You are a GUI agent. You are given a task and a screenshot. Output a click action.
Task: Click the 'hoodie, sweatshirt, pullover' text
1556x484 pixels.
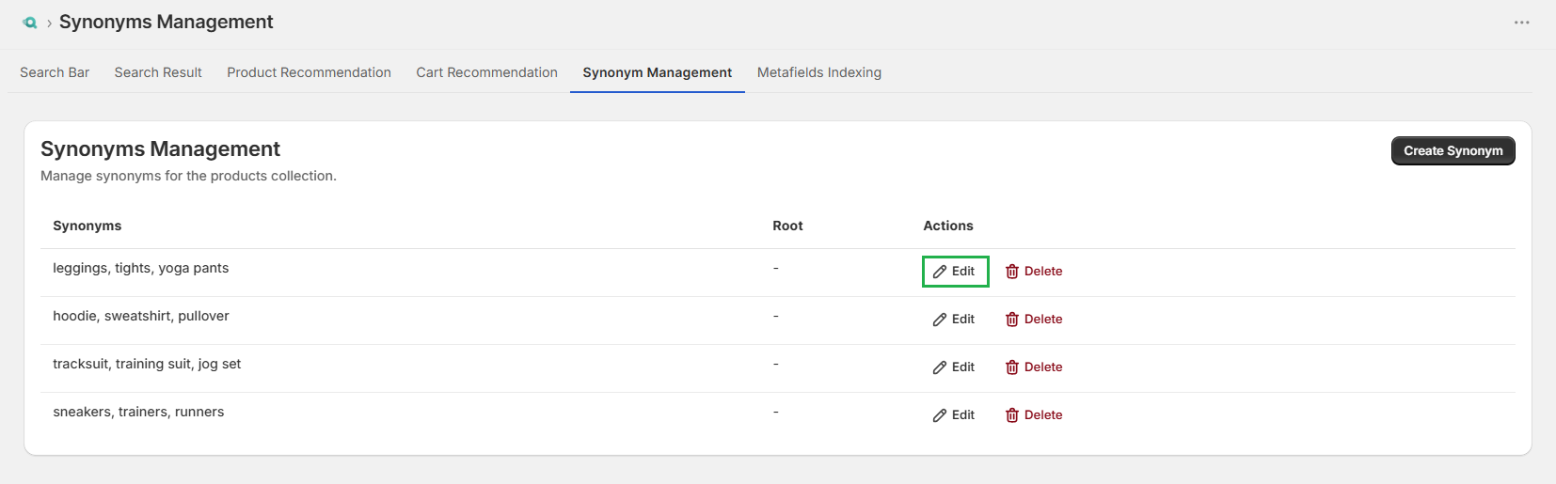tap(141, 316)
